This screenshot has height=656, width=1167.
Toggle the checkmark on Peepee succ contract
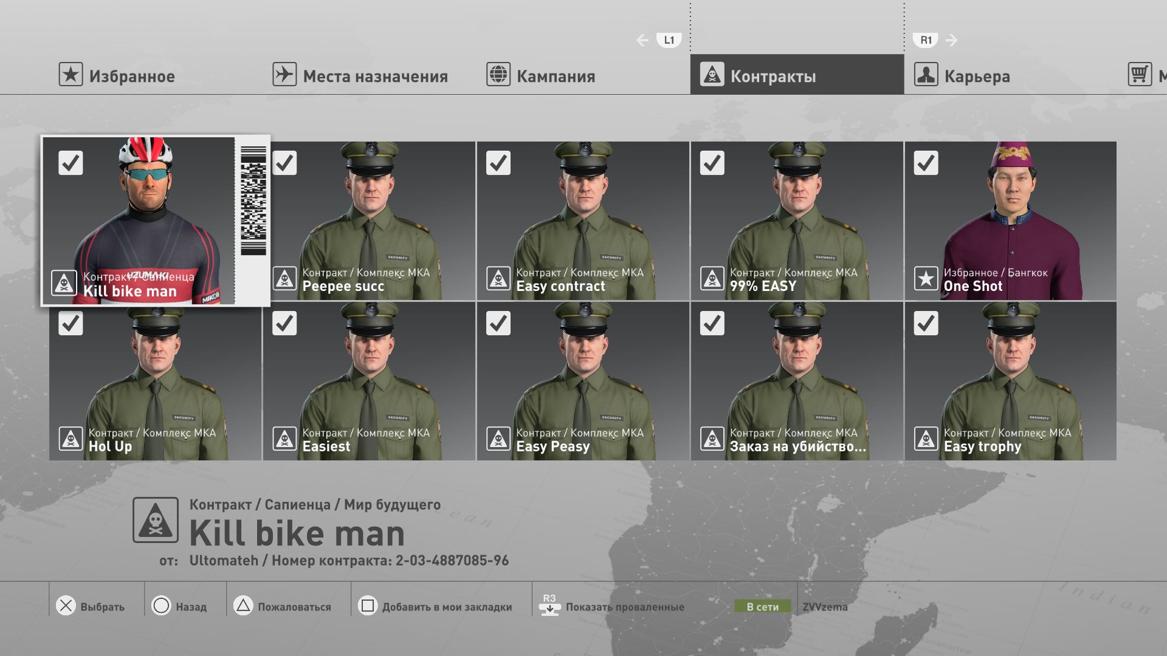284,163
